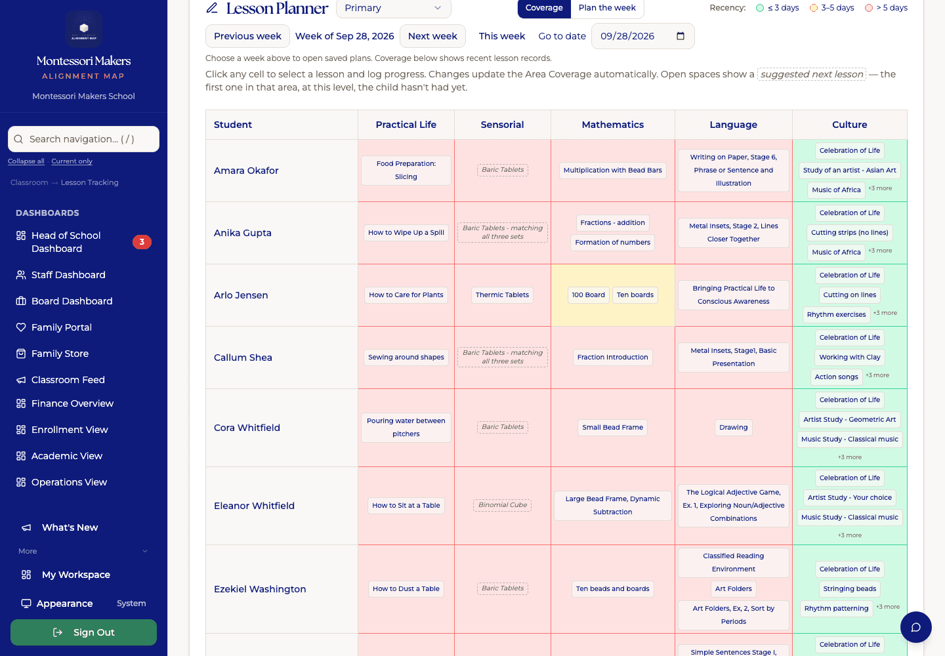Screen dimensions: 945x656
Task: Click the Head of School Dashboard icon
Action: pos(21,236)
